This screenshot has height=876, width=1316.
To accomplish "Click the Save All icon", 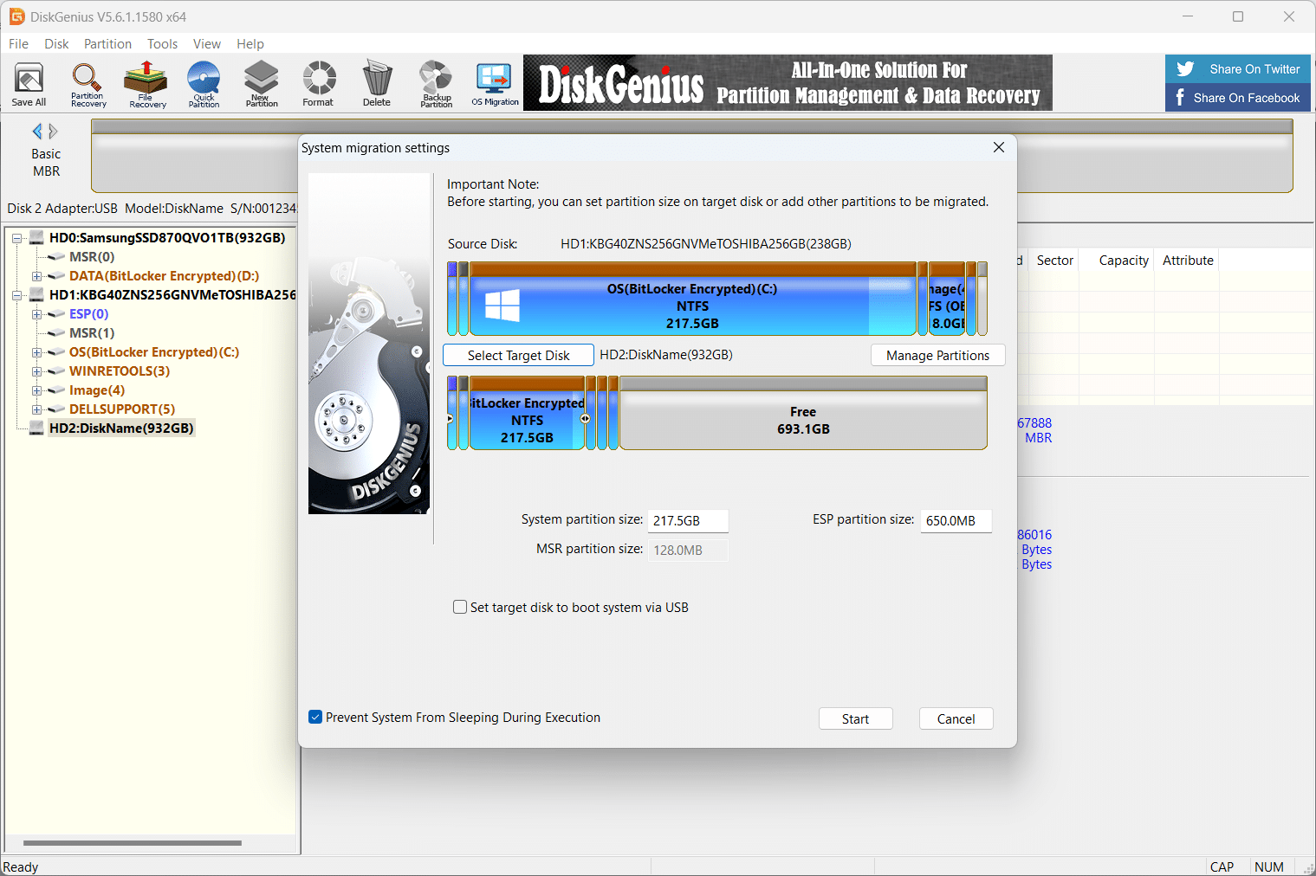I will coord(29,83).
